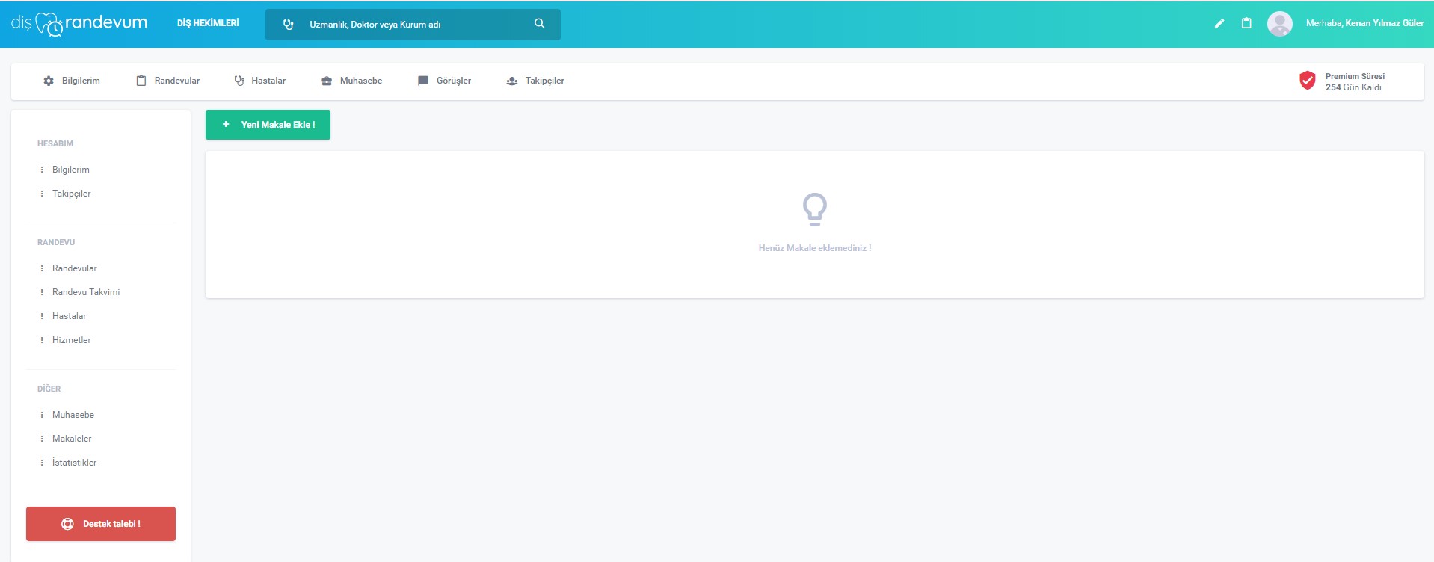The image size is (1434, 562).
Task: Open Hizmetler in the sidebar
Action: 72,340
